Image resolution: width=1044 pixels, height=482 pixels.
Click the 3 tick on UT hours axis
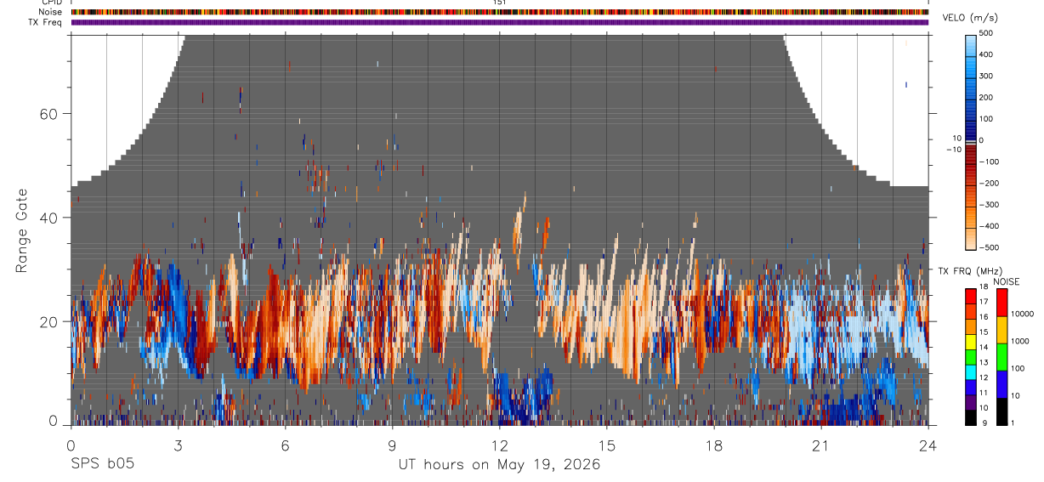[x=178, y=444]
